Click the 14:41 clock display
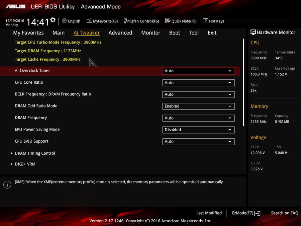The image size is (301, 226). (37, 22)
